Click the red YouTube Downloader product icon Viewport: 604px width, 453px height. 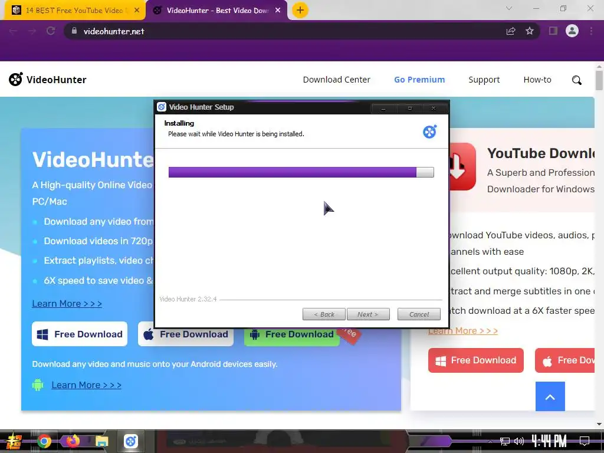pos(462,166)
